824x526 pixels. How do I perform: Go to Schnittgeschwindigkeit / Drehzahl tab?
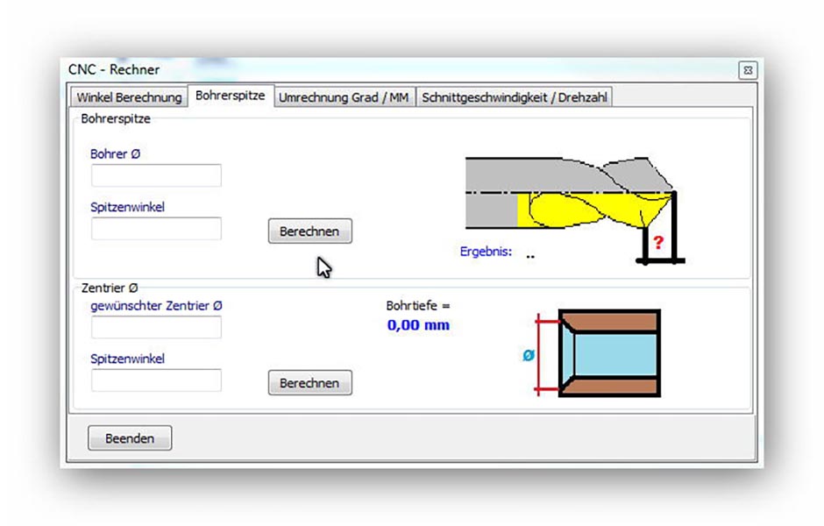513,97
